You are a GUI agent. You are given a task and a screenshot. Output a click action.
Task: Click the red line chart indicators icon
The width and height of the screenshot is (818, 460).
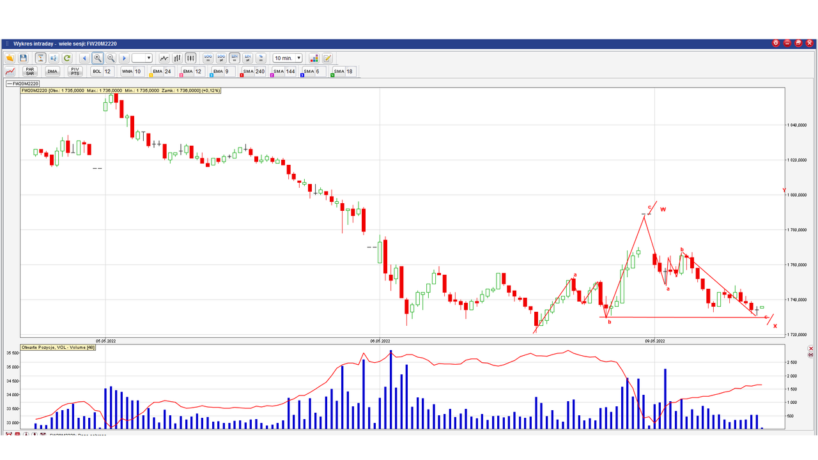pyautogui.click(x=10, y=72)
